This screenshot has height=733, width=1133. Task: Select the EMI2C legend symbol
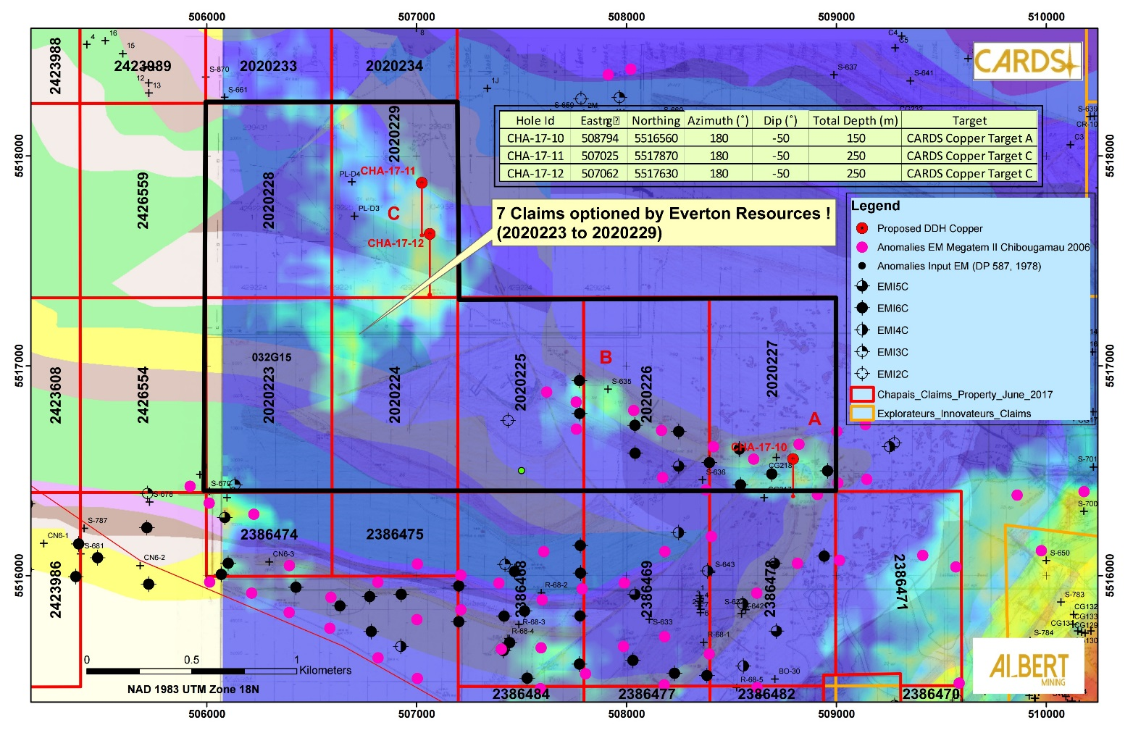point(862,374)
